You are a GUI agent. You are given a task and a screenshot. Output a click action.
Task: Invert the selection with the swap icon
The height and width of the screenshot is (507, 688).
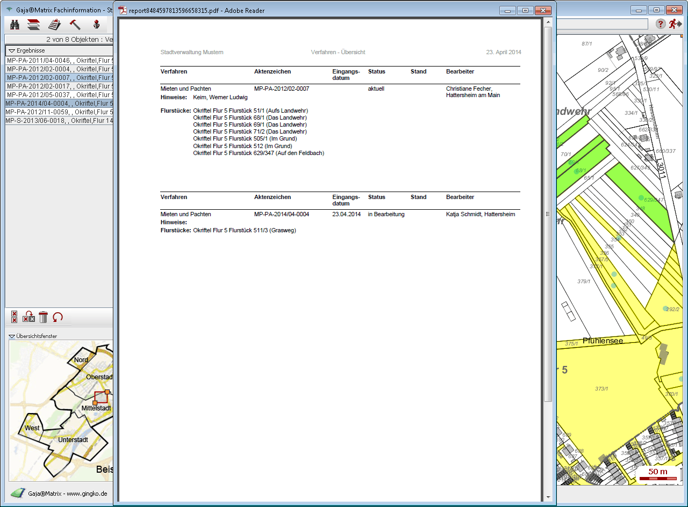coord(29,317)
